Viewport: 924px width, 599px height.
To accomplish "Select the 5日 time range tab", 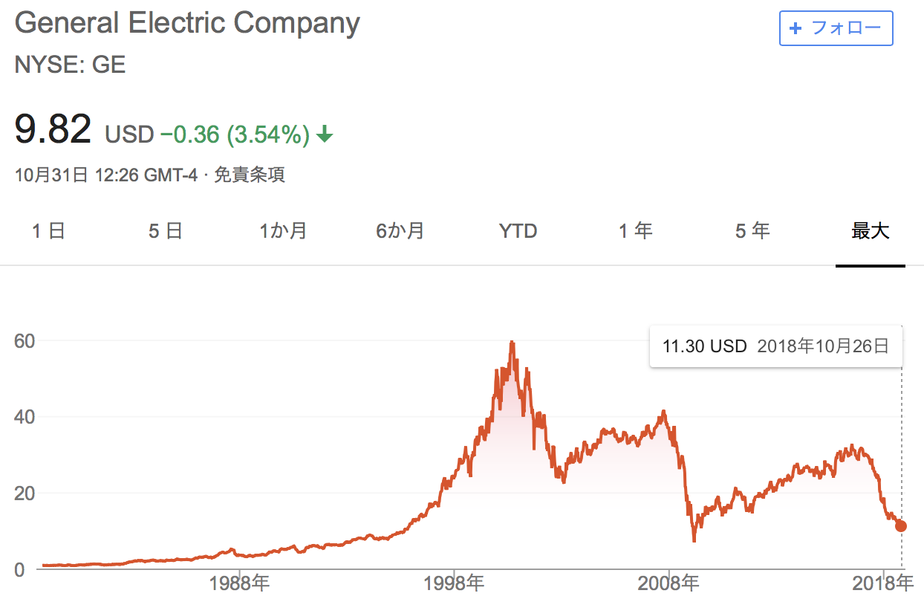I will click(x=165, y=231).
